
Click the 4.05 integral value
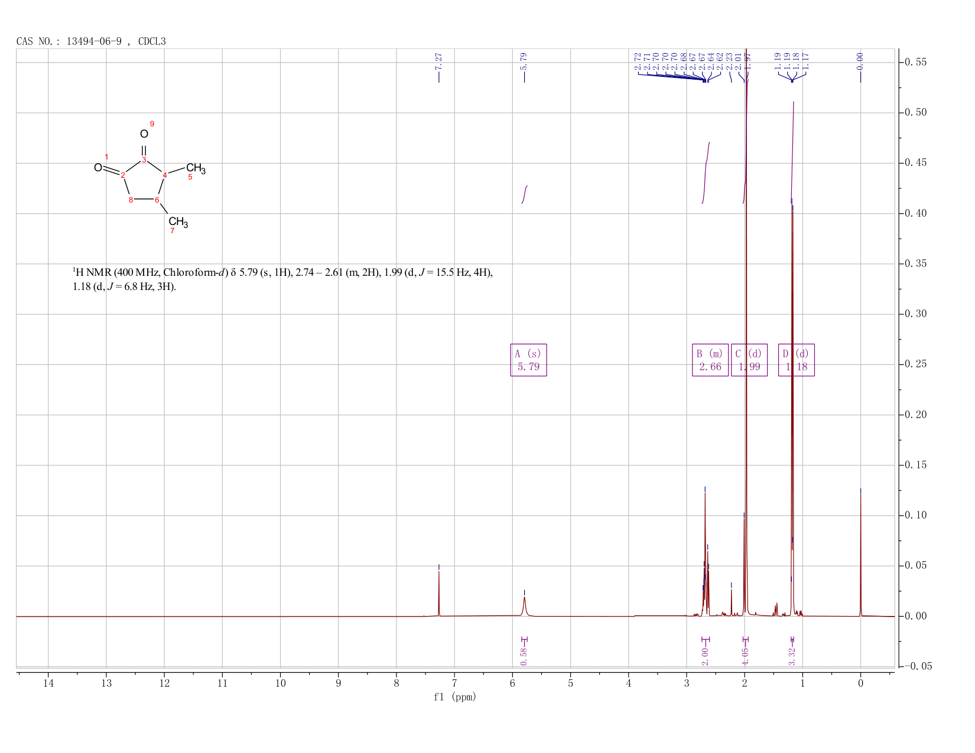(745, 656)
